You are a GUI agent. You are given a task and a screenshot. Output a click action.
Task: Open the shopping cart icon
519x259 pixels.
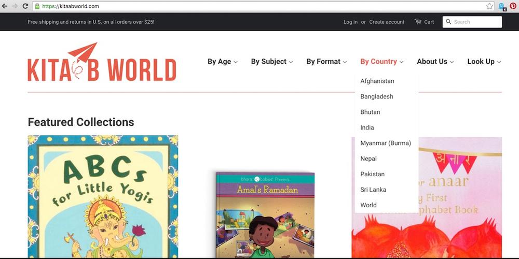point(418,22)
